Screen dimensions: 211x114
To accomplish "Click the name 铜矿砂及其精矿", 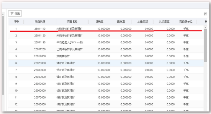I will tap(66, 70).
